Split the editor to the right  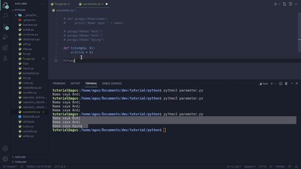[x=290, y=4]
